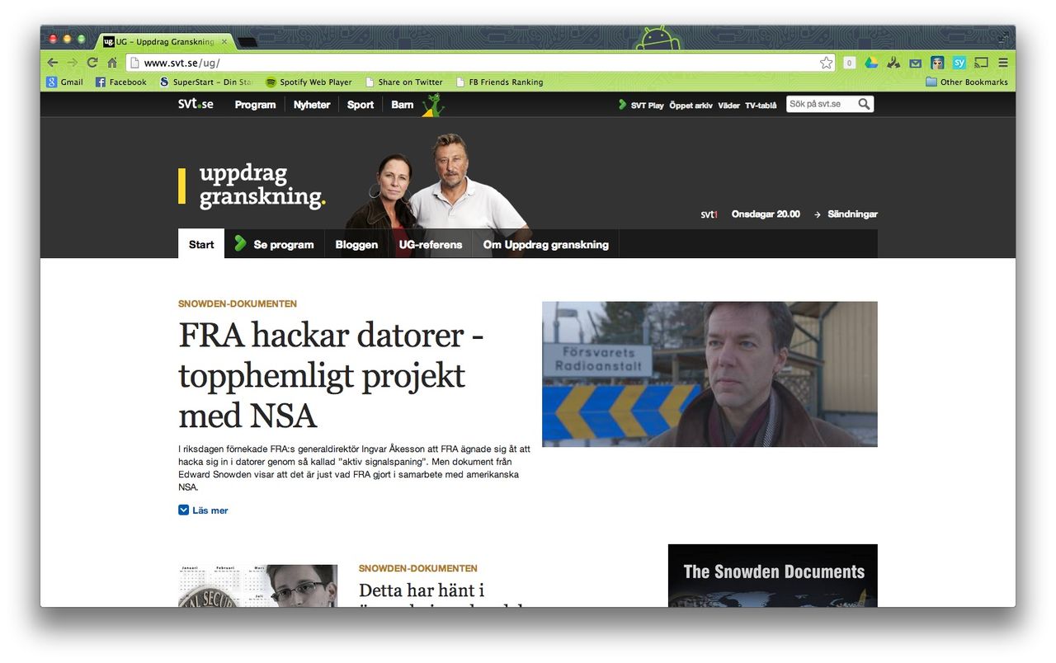Screen dimensions: 1056x663
Task: Click the search magnifier on svt.se
Action: 864,104
